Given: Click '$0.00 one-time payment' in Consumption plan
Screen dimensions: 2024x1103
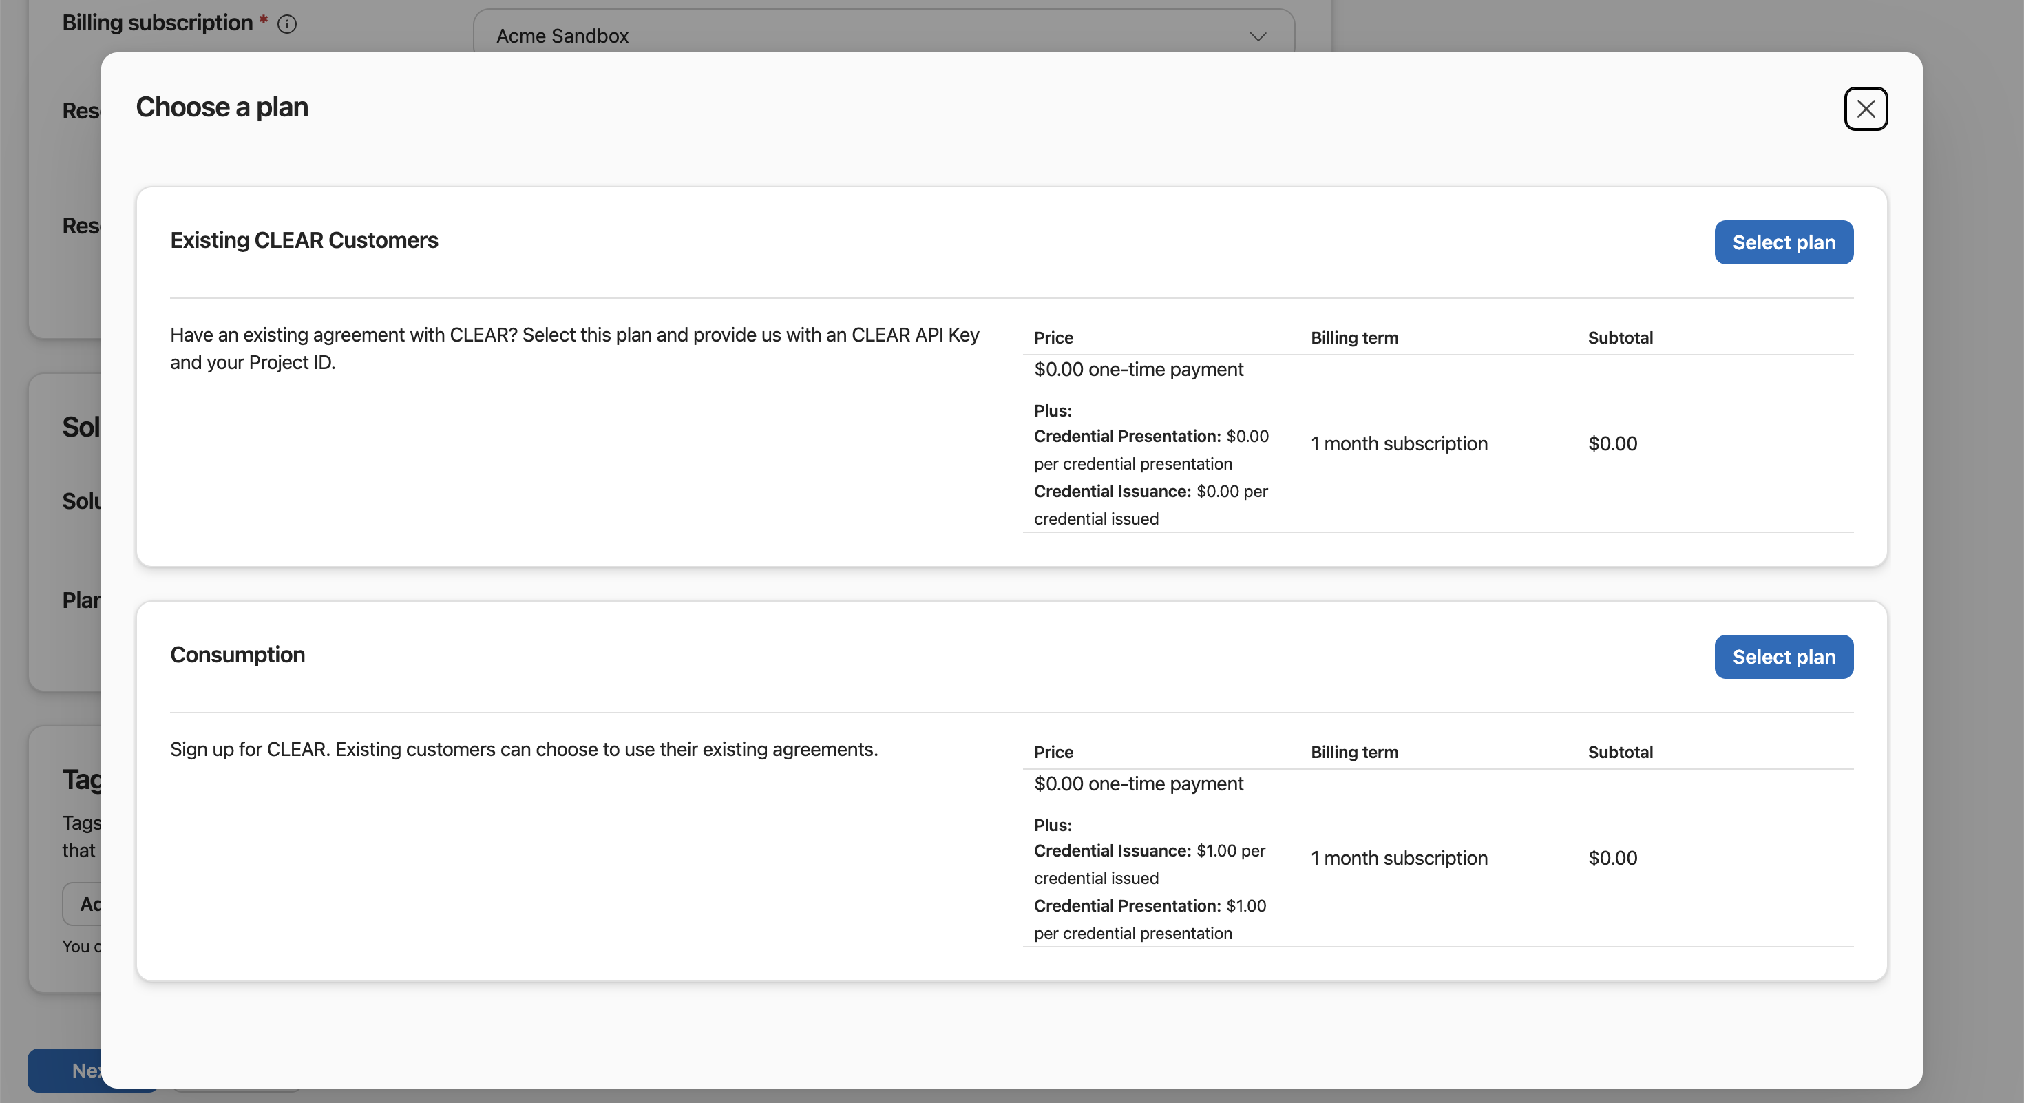Looking at the screenshot, I should (1139, 784).
